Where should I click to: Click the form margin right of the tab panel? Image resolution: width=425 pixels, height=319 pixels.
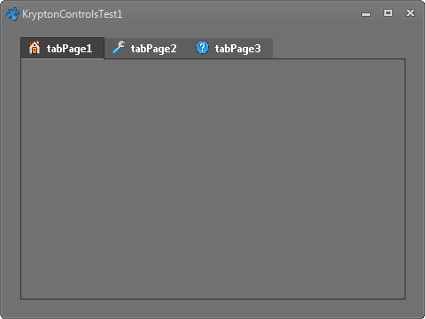click(414, 179)
